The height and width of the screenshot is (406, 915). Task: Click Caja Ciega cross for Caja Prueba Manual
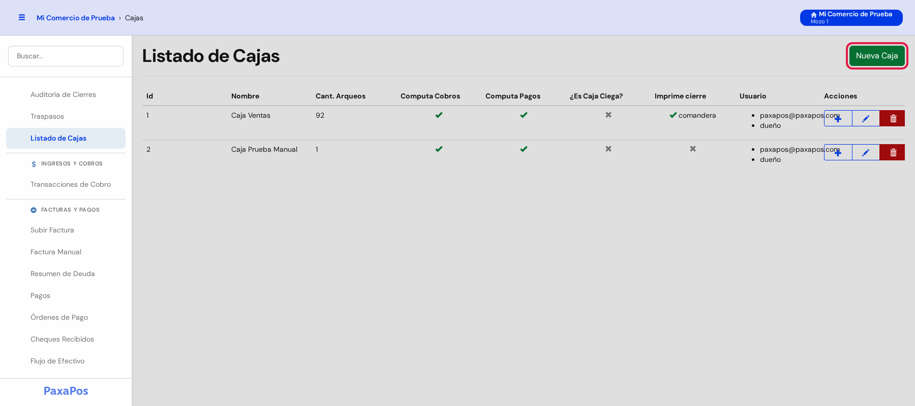click(x=608, y=149)
